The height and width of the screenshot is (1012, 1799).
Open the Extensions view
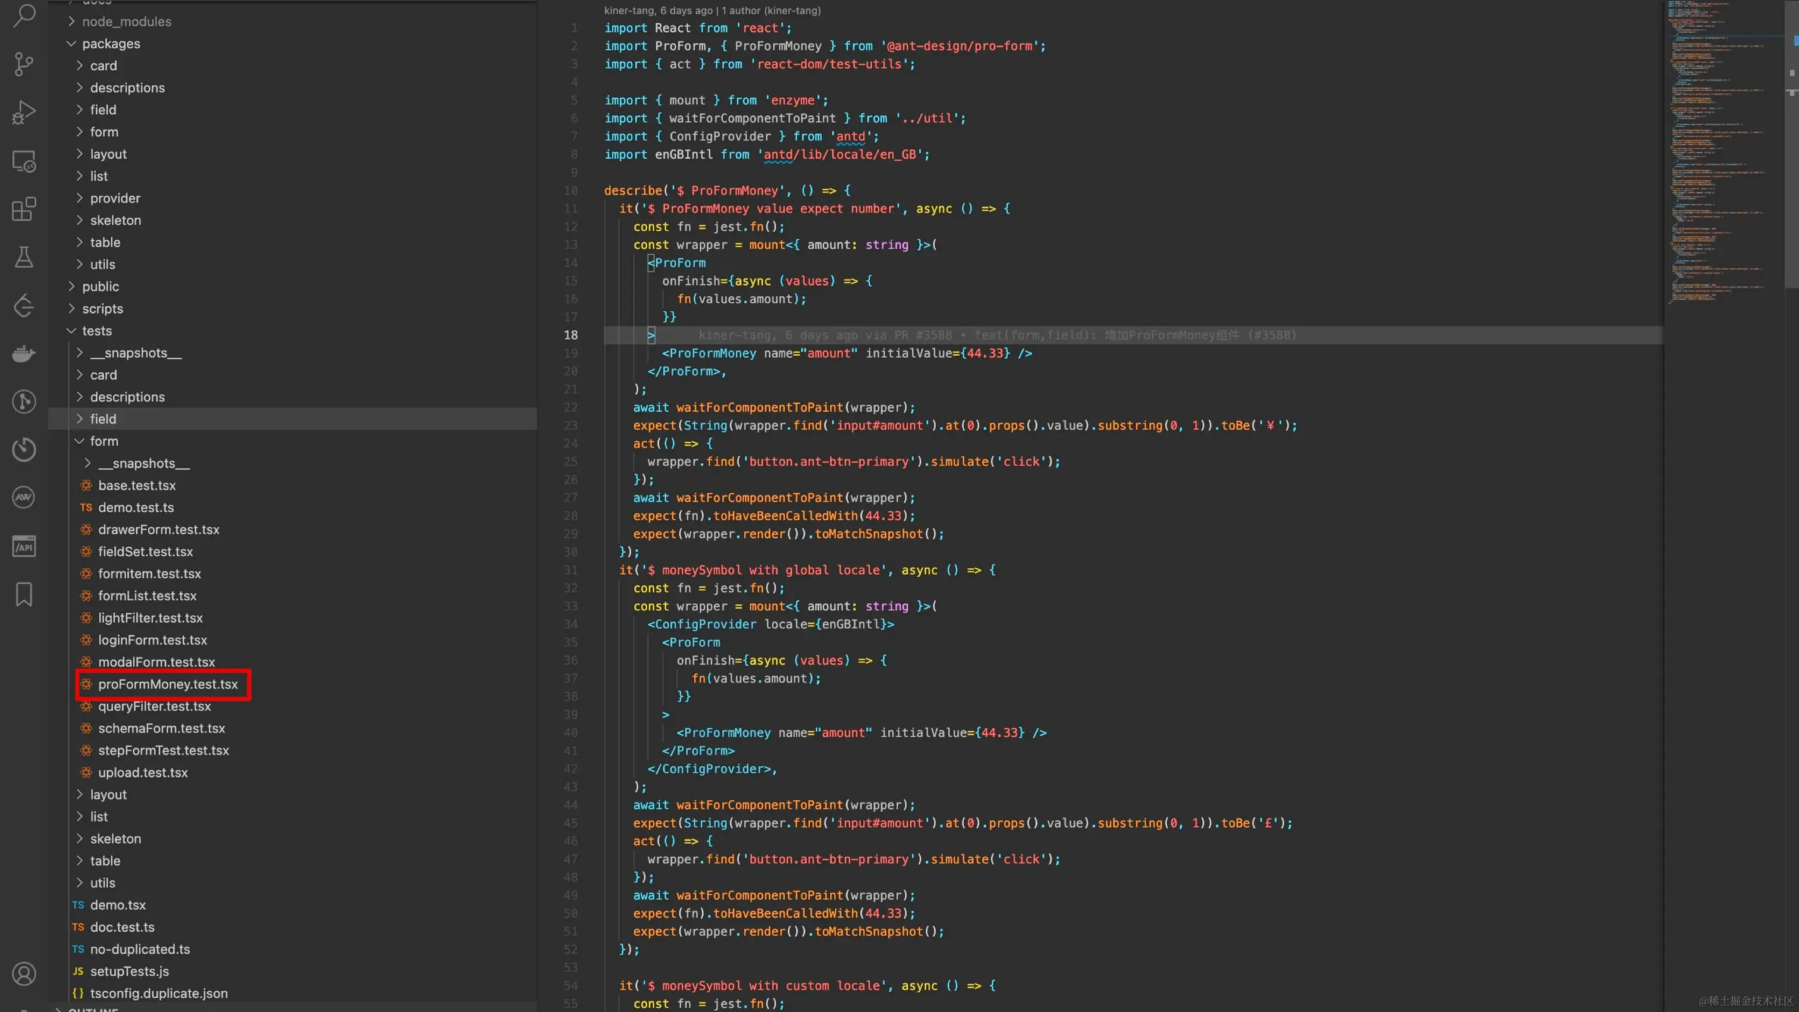click(x=24, y=209)
